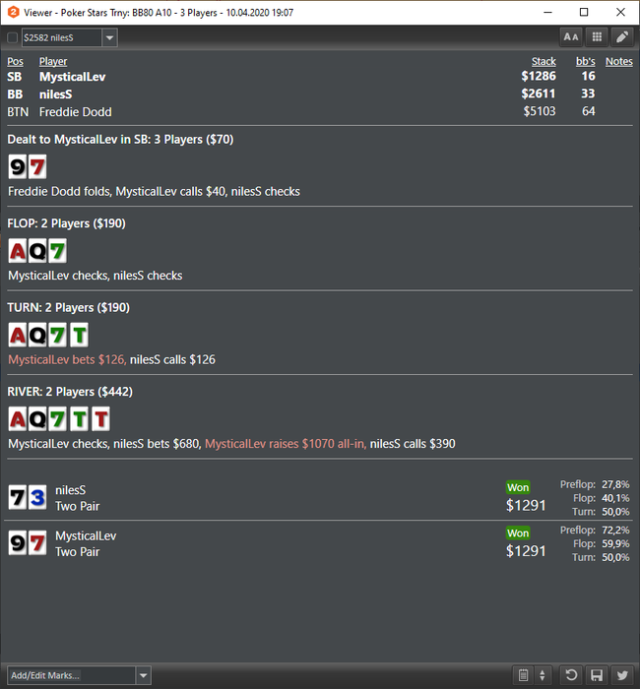Select the MysticalLev player row

320,77
